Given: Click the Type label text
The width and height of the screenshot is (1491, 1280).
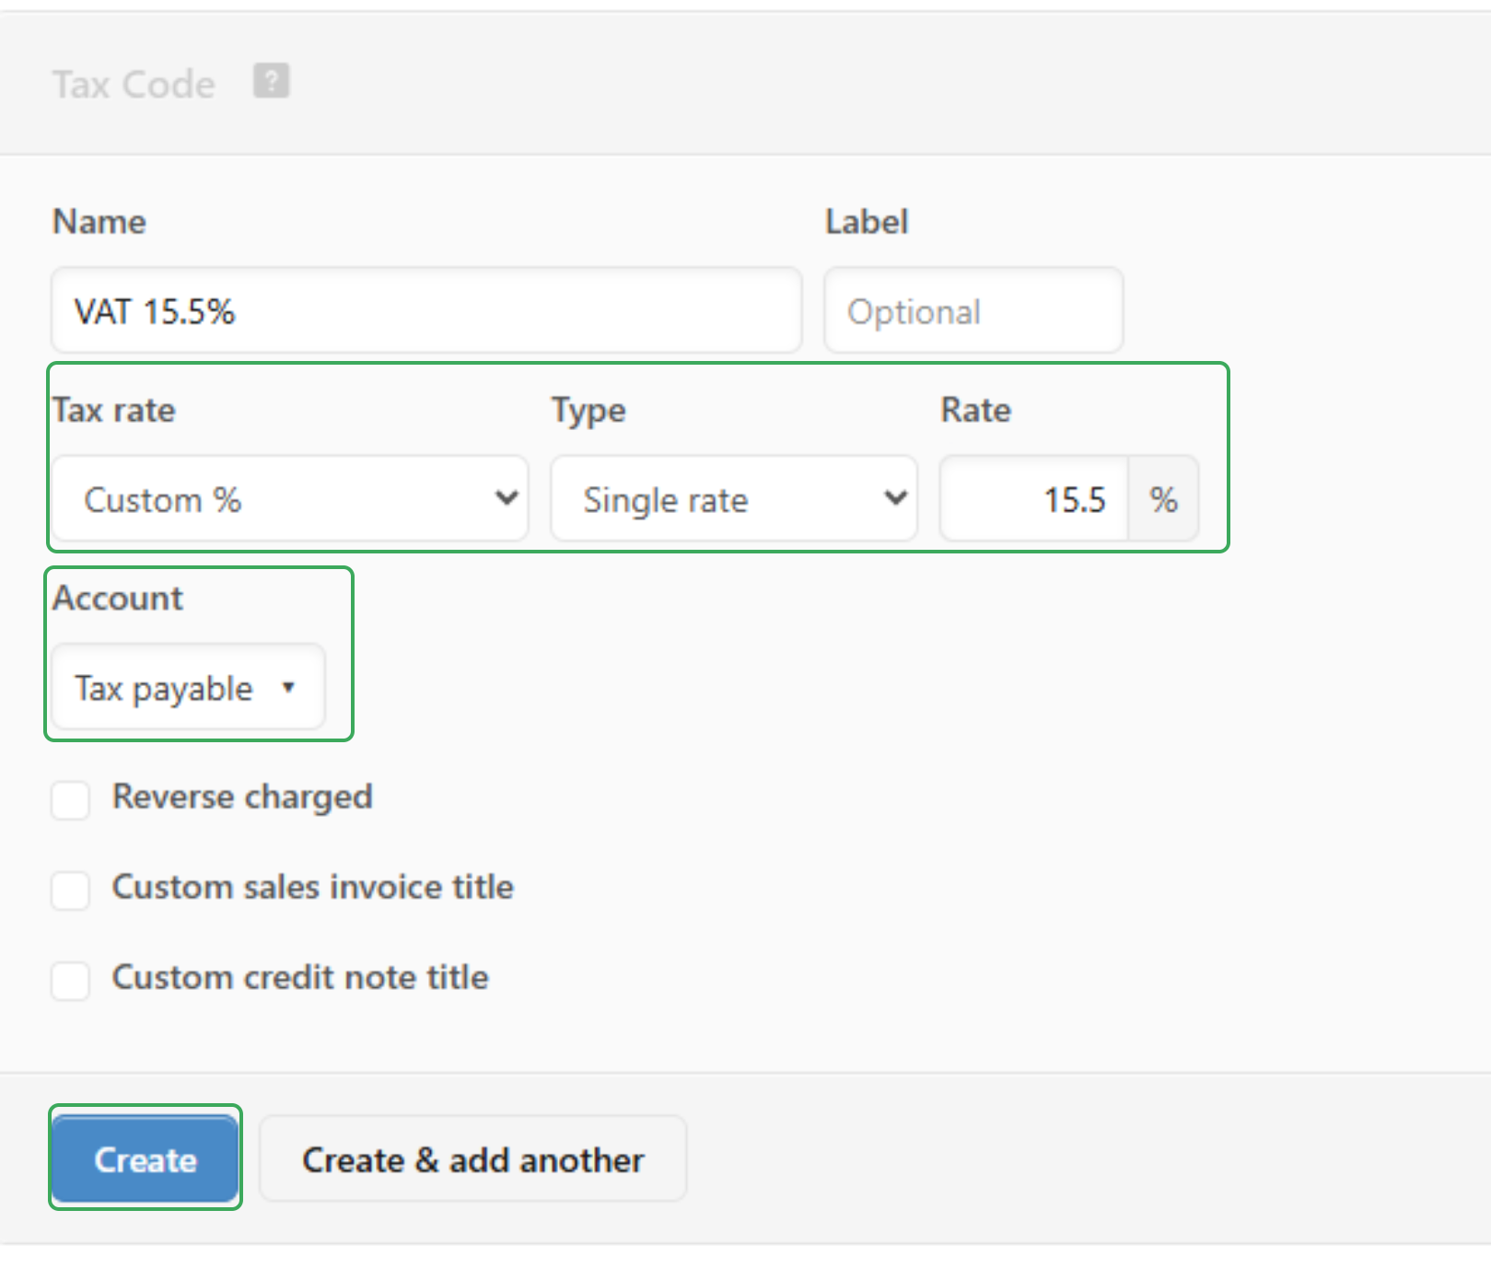Looking at the screenshot, I should click(x=588, y=410).
